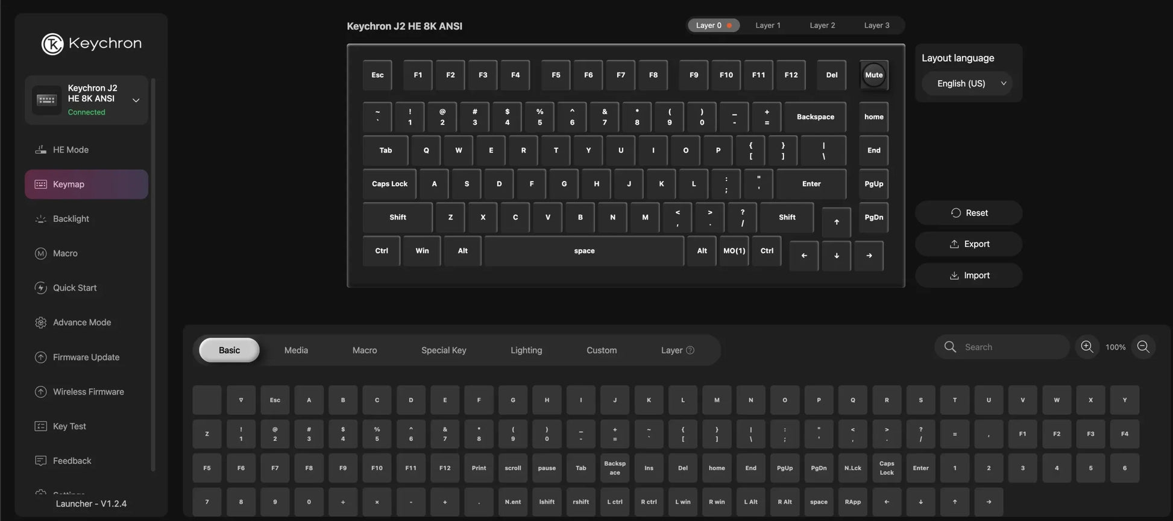The height and width of the screenshot is (521, 1173).
Task: Click the Import button
Action: coord(969,276)
